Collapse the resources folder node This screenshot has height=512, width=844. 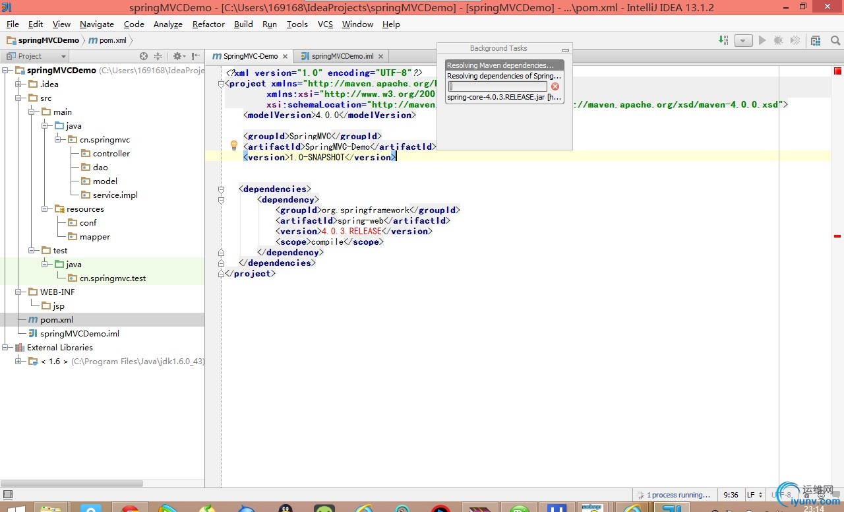click(x=45, y=208)
